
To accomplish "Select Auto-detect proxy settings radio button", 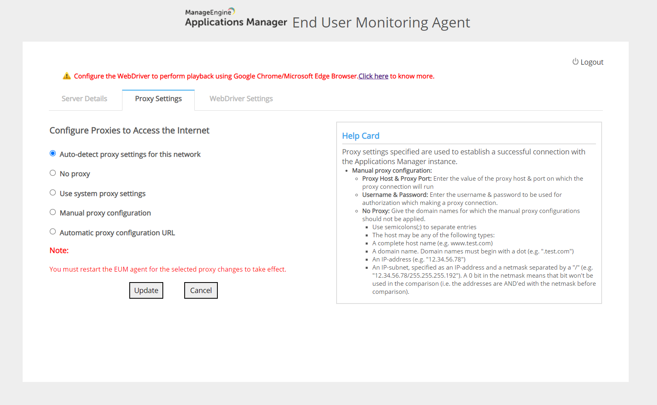I will click(x=53, y=154).
